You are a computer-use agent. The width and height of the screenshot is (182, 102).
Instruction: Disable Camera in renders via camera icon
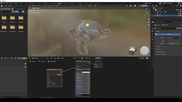181,12
